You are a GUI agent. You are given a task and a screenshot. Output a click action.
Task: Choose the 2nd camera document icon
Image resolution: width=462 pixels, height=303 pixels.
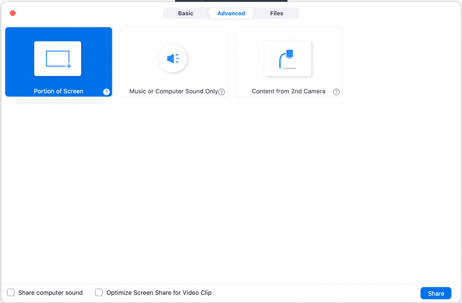pos(288,59)
